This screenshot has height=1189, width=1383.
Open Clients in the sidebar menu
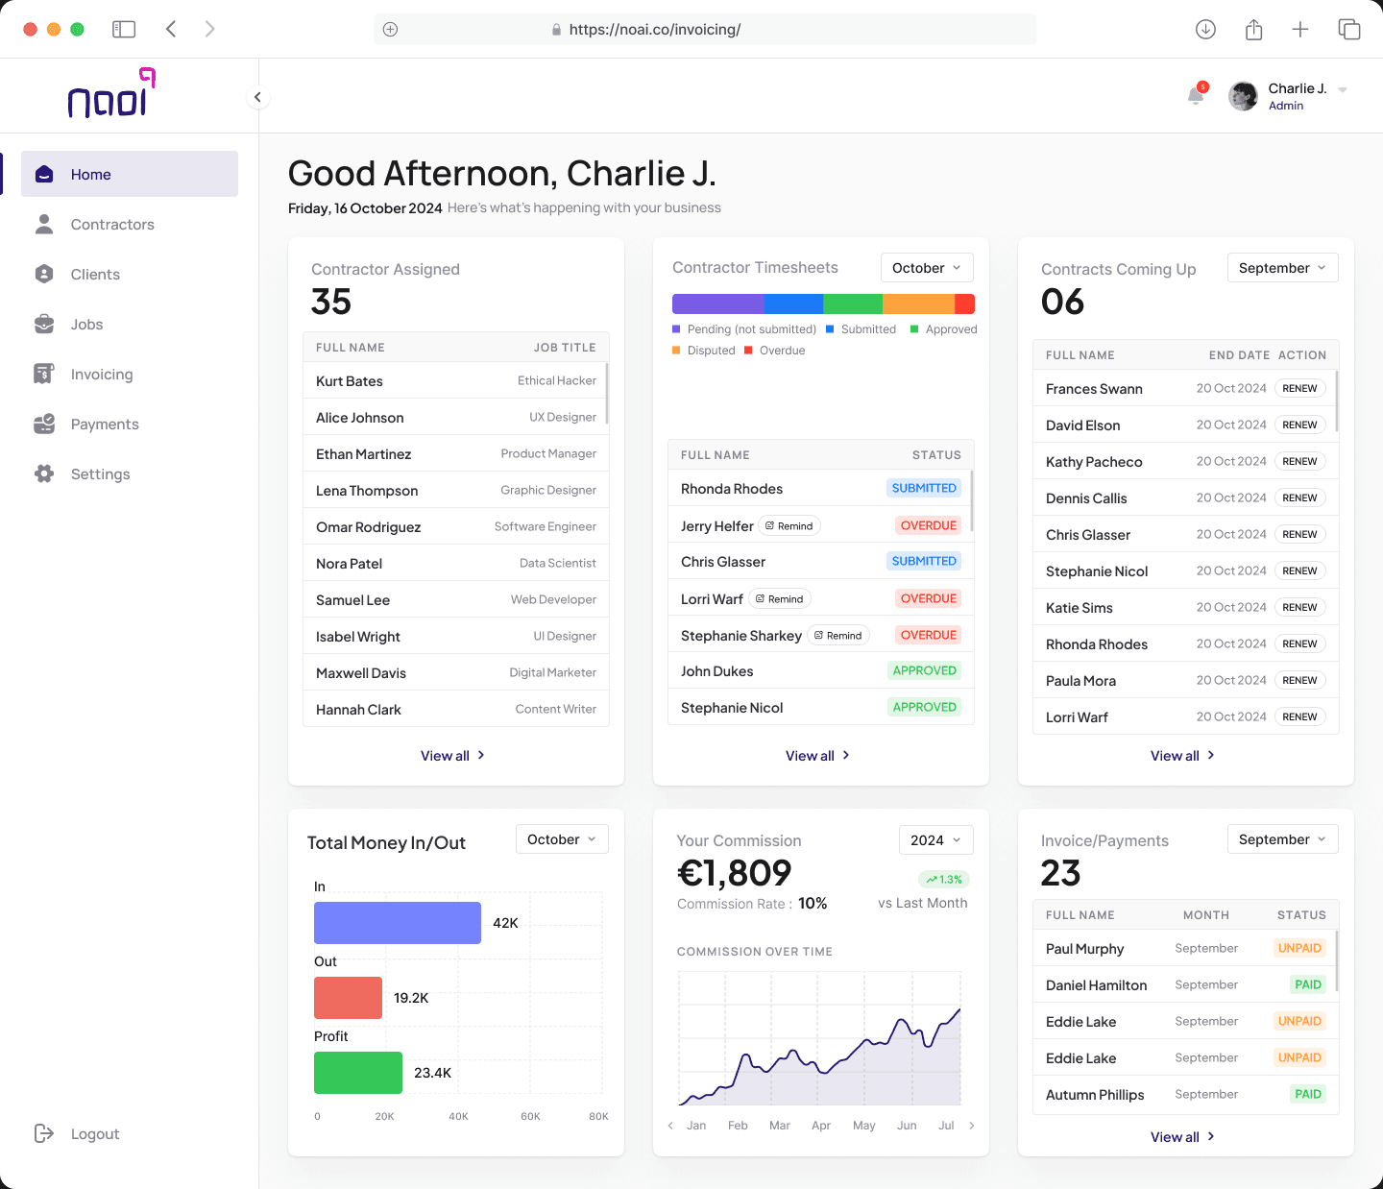[130, 274]
